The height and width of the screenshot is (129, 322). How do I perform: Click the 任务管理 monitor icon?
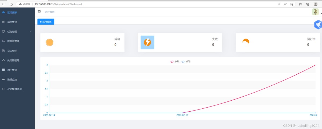3,32
